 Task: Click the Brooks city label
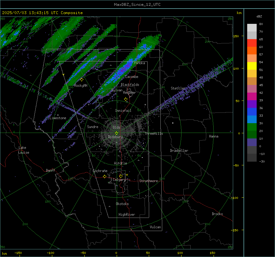[x=217, y=214]
